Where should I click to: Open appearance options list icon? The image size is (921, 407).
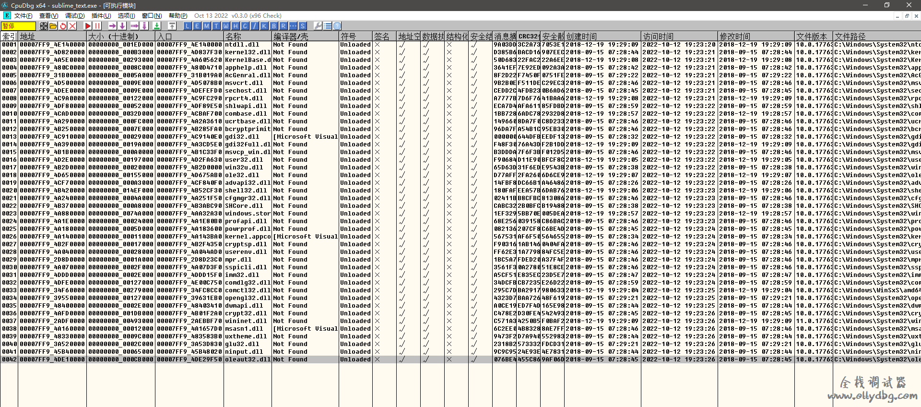(x=328, y=26)
